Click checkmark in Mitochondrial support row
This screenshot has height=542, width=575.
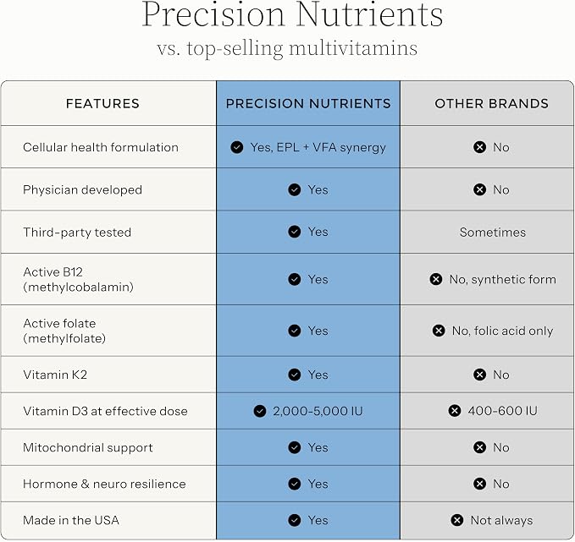(x=294, y=447)
